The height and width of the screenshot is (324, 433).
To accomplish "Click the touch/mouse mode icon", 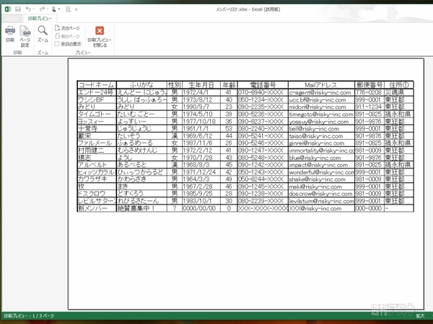I will pyautogui.click(x=53, y=9).
